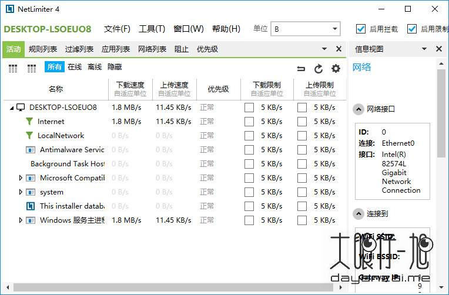Enable upload limit for system row

coord(302,192)
